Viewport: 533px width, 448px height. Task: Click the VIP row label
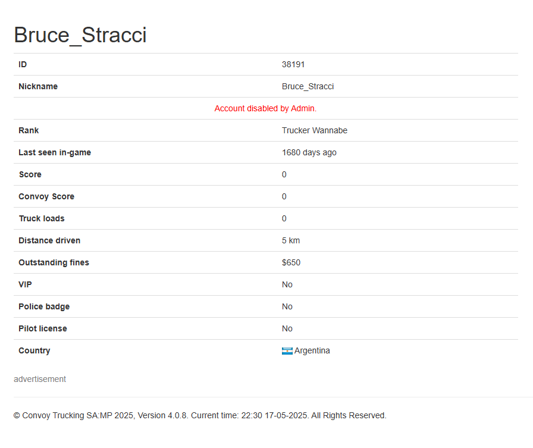(x=25, y=285)
